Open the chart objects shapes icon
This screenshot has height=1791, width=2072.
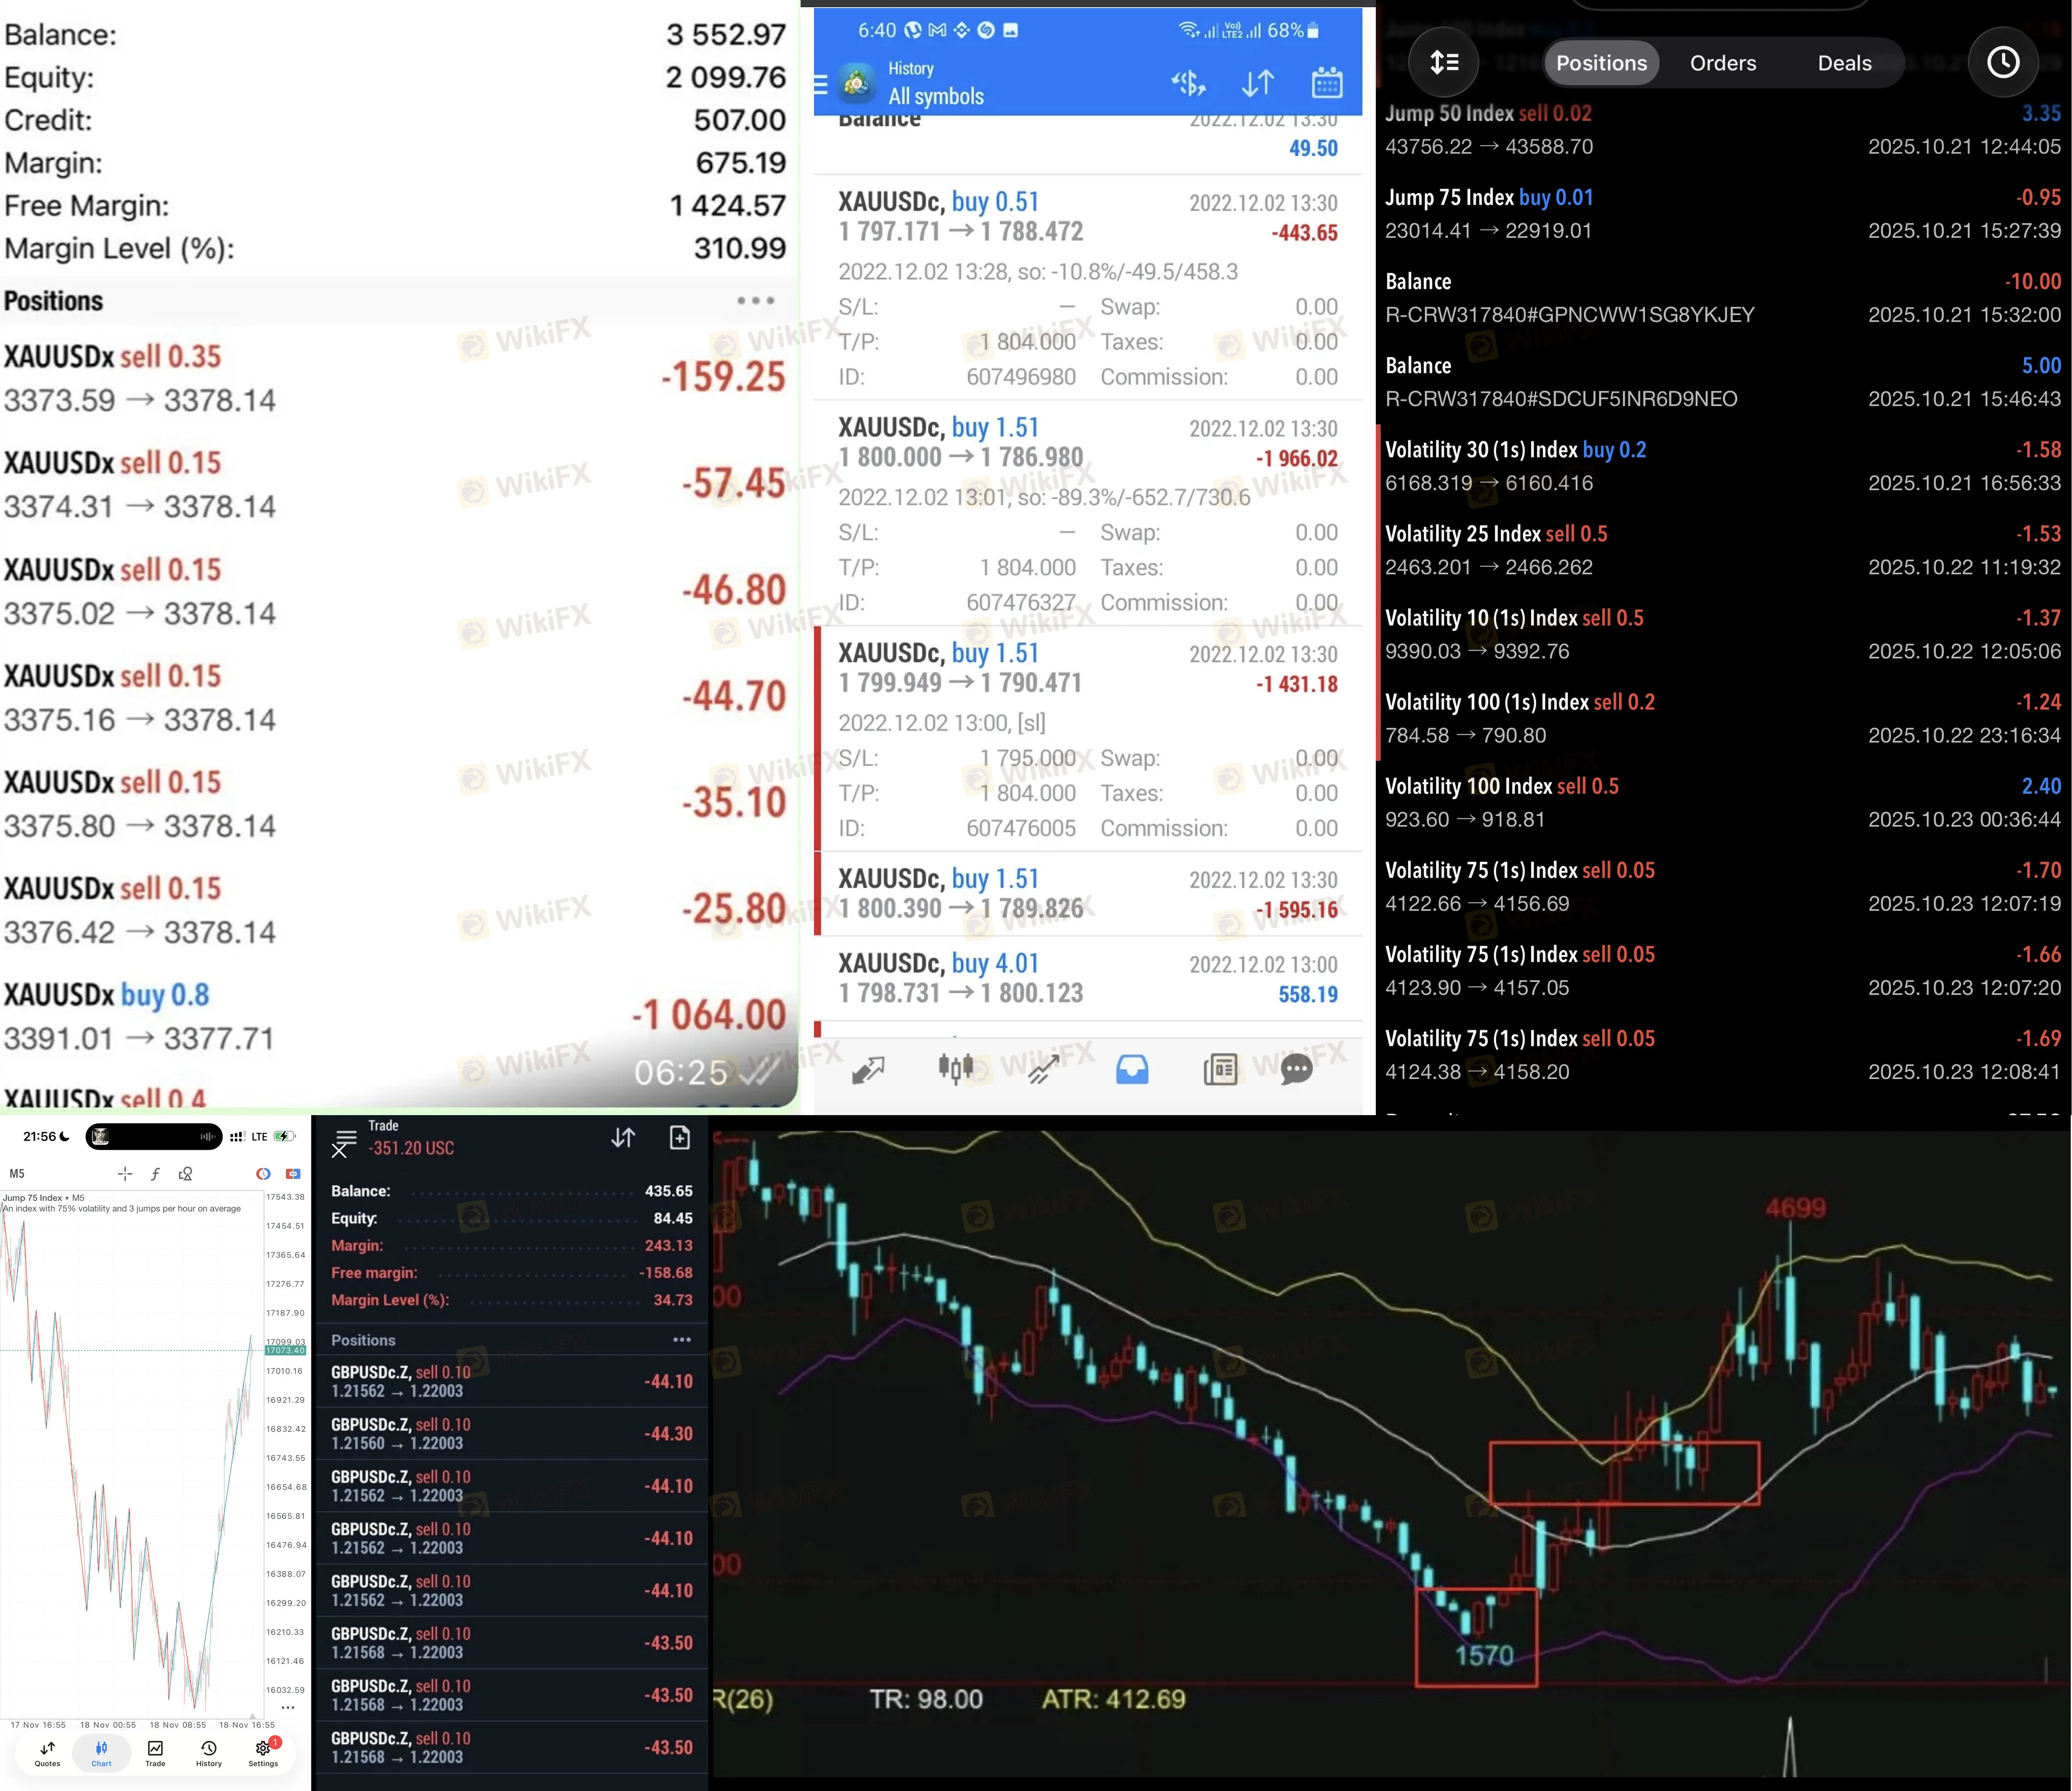coord(185,1174)
